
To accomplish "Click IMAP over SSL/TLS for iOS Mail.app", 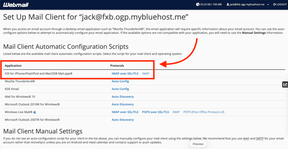I will pyautogui.click(x=125, y=74).
